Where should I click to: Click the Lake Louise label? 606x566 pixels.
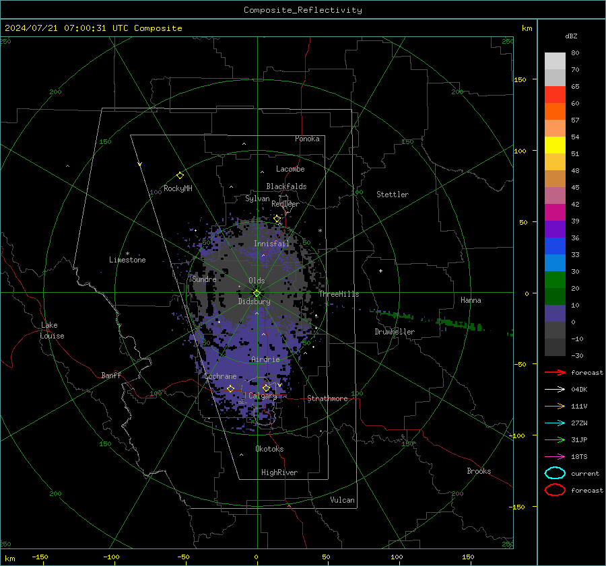pyautogui.click(x=52, y=330)
